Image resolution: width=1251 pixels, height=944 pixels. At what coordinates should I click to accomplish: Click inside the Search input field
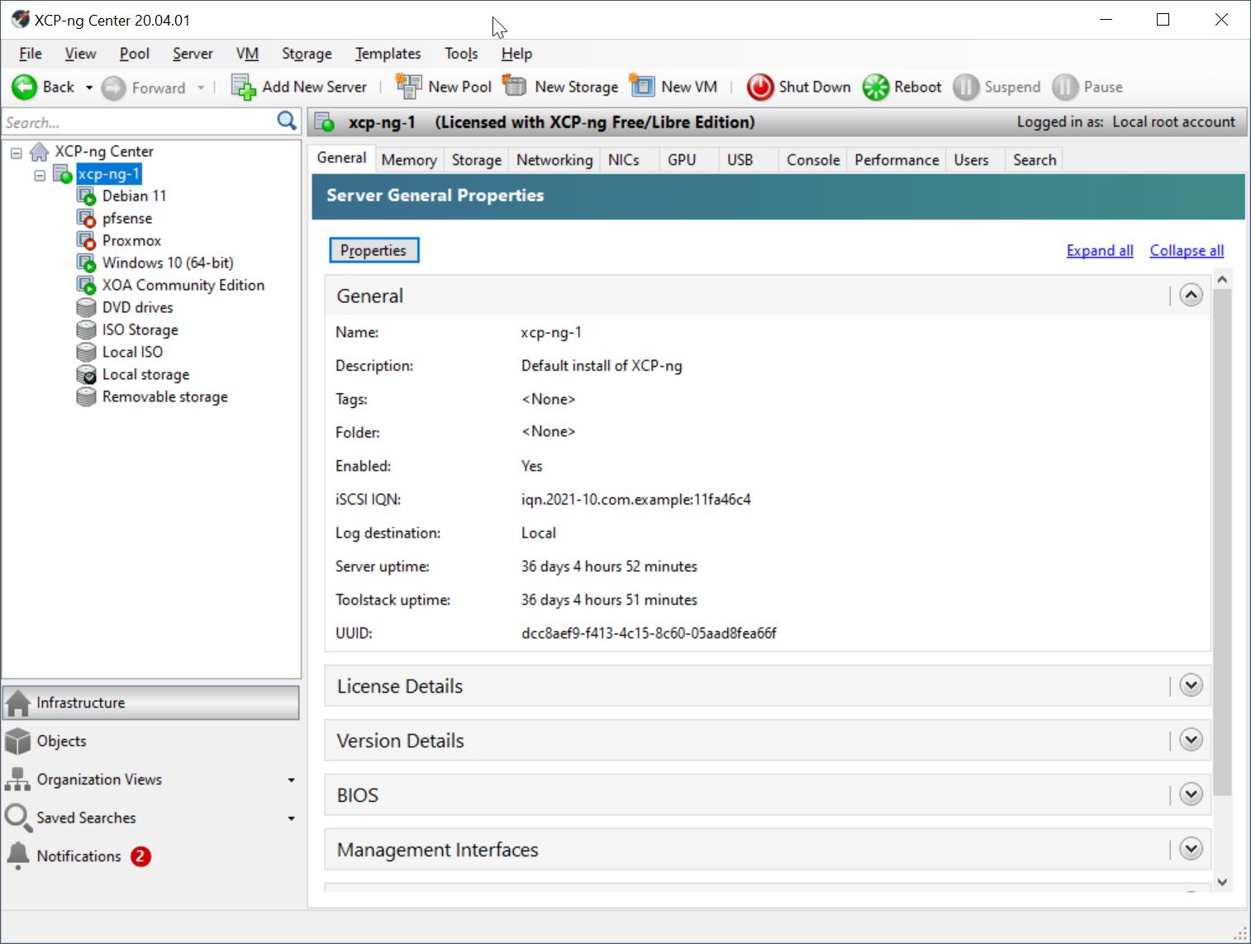click(136, 122)
